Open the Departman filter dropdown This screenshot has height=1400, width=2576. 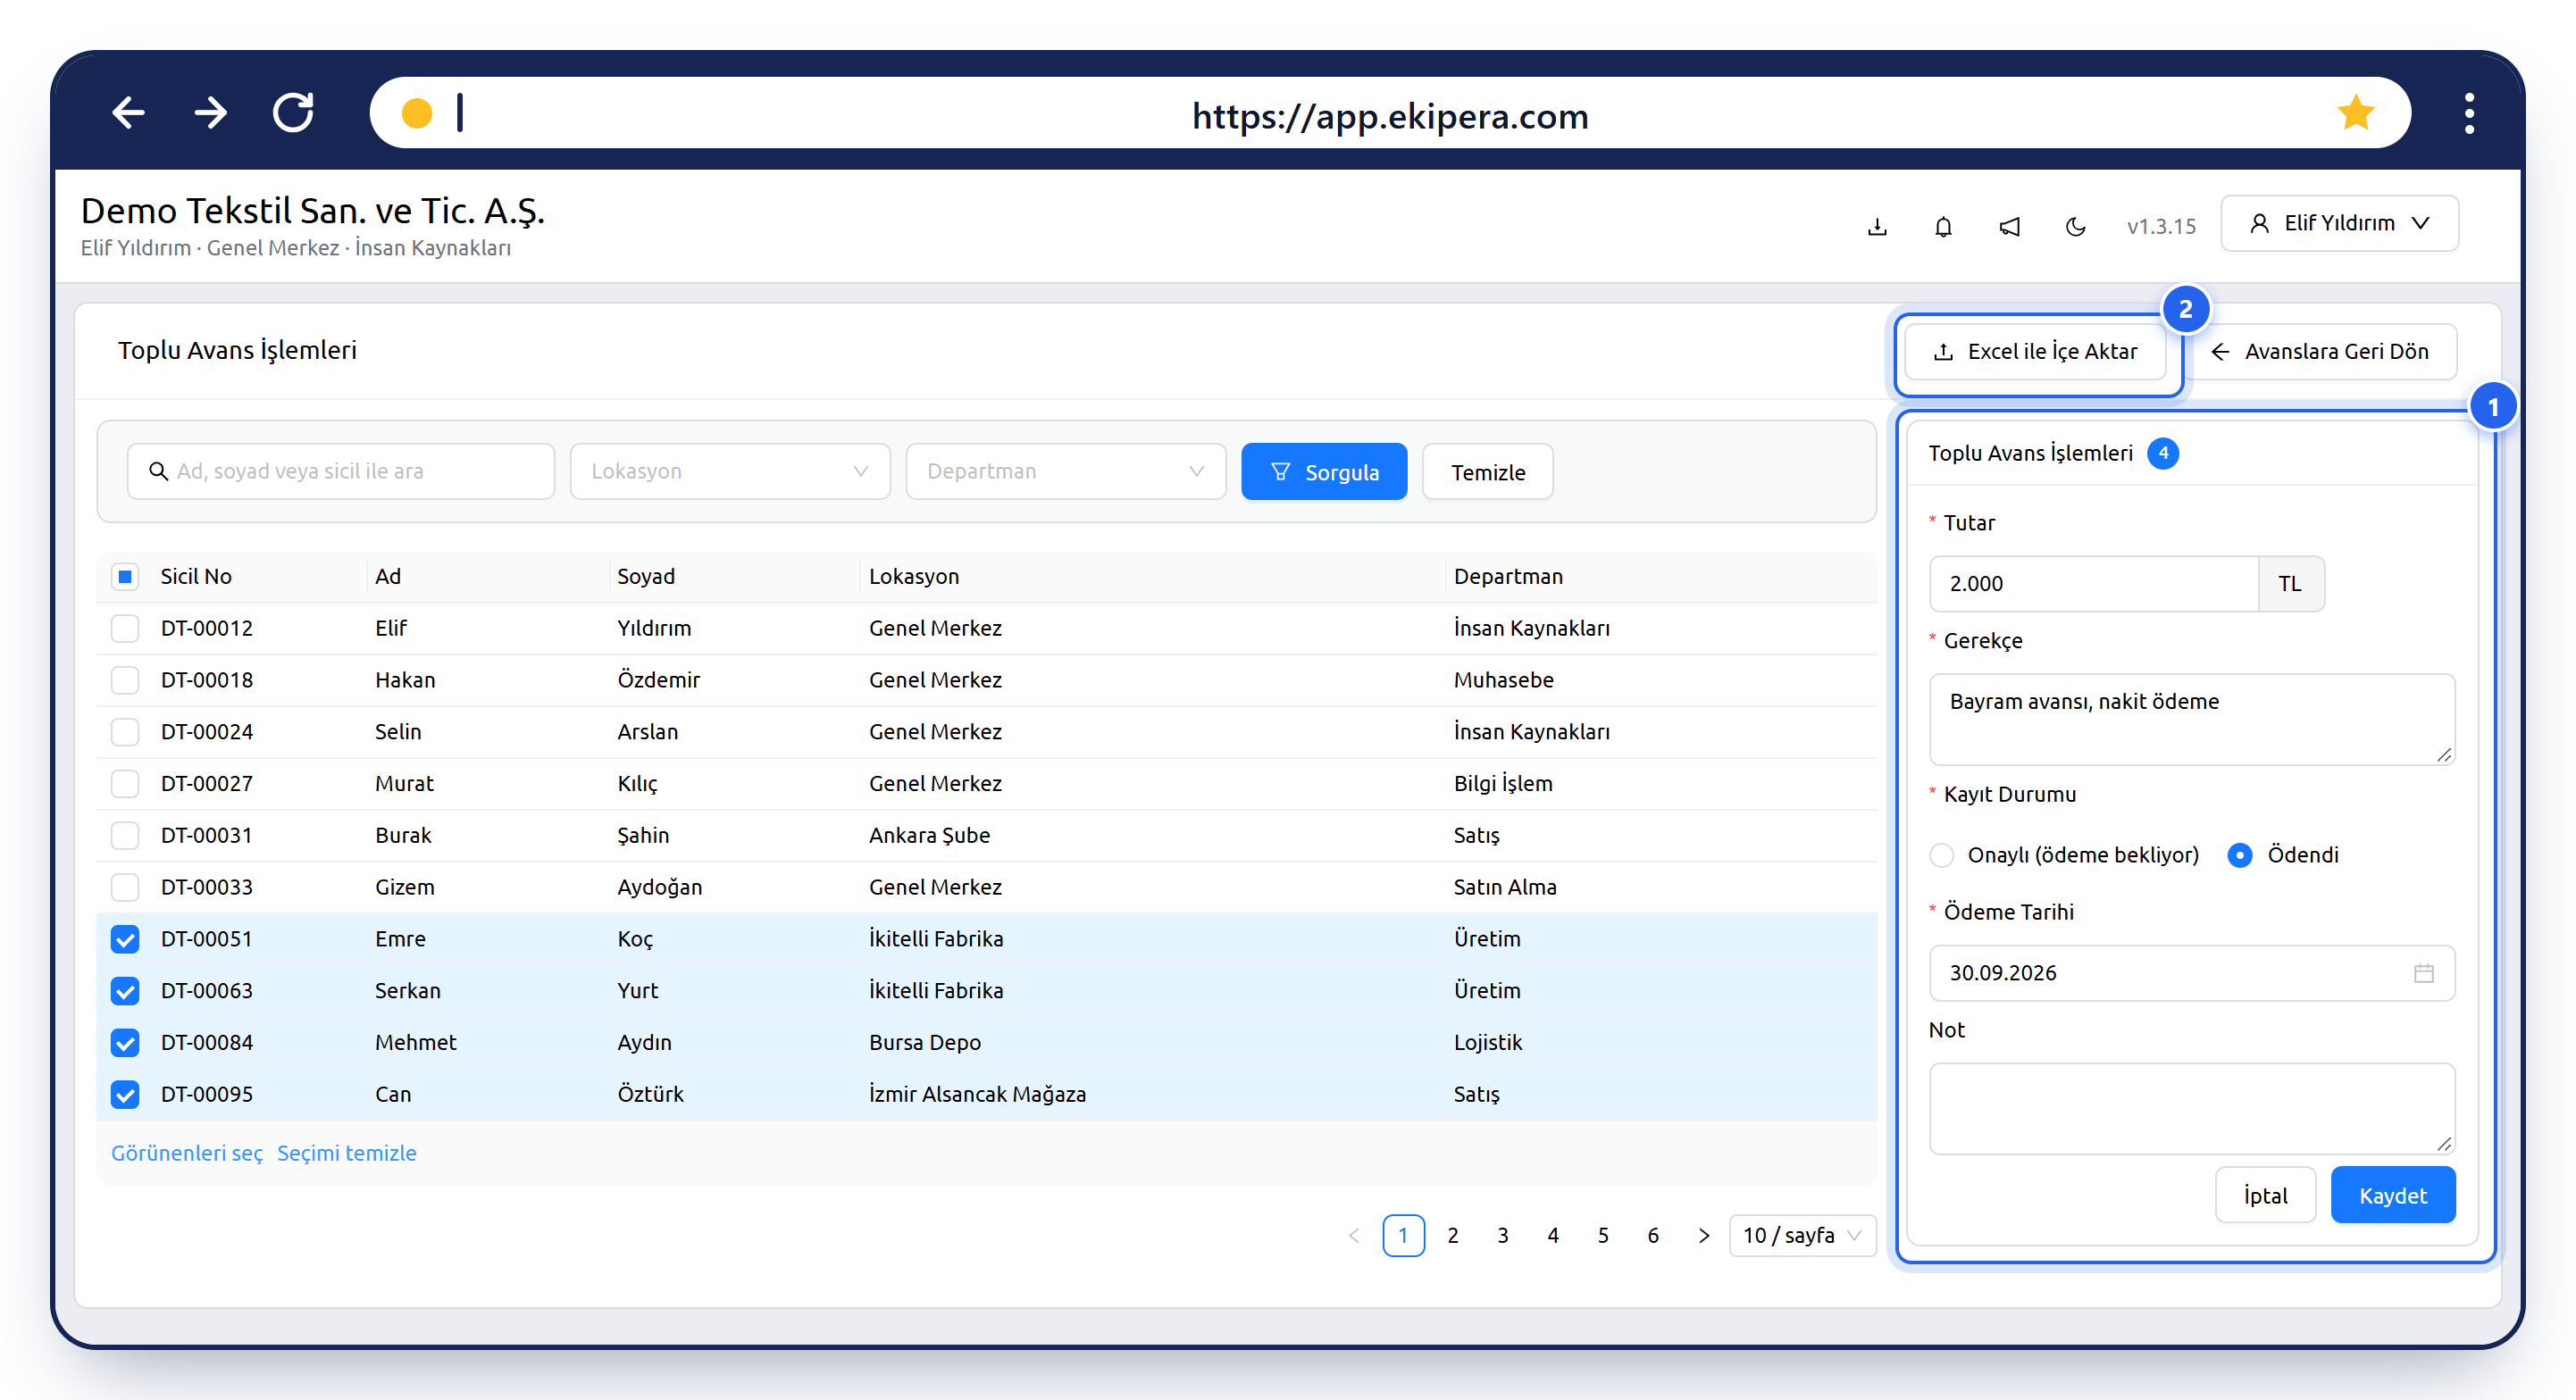coord(1065,471)
